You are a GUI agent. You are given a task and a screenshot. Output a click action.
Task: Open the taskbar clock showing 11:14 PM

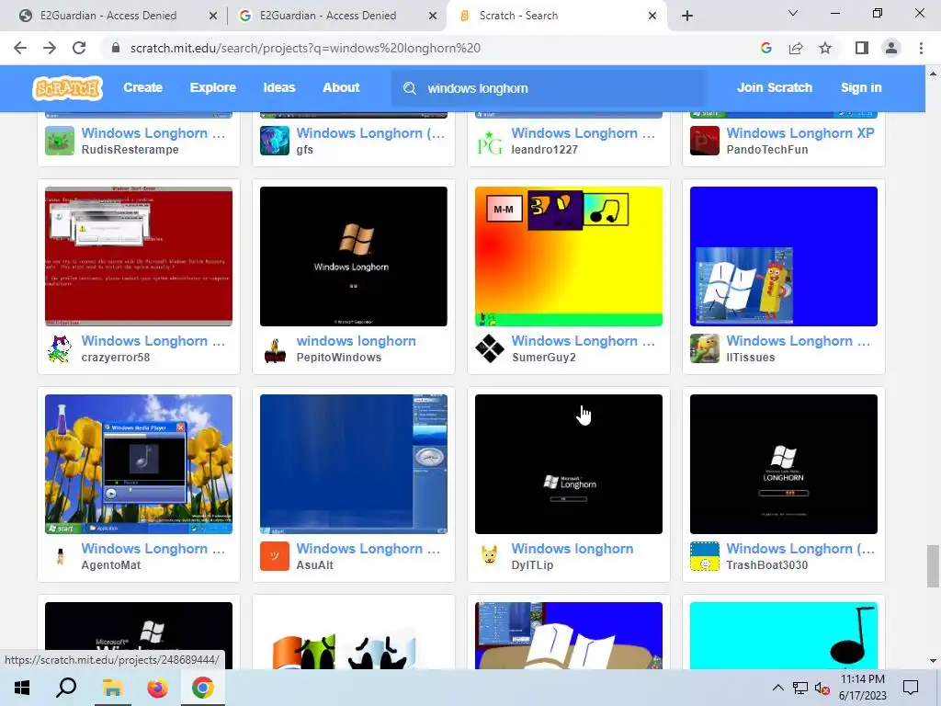click(x=862, y=688)
